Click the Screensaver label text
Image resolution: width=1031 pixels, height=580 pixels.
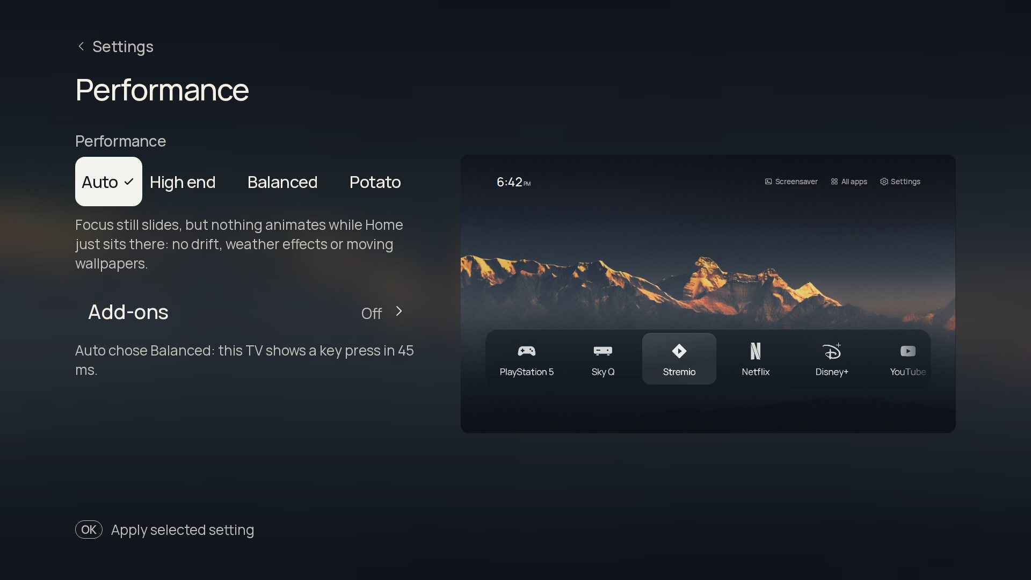coord(796,182)
